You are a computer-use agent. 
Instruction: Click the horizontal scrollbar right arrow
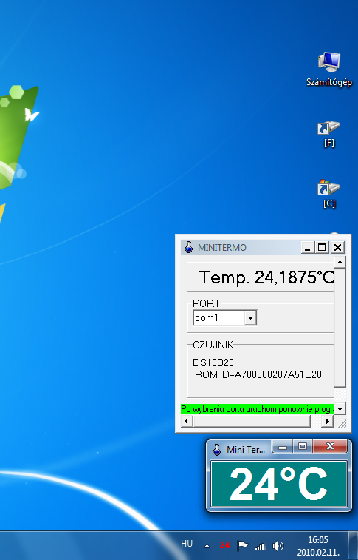pyautogui.click(x=327, y=421)
